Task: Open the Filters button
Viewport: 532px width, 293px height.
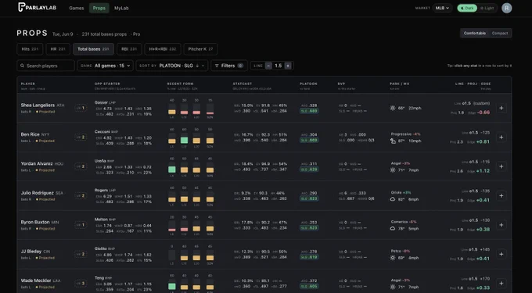Action: 229,66
